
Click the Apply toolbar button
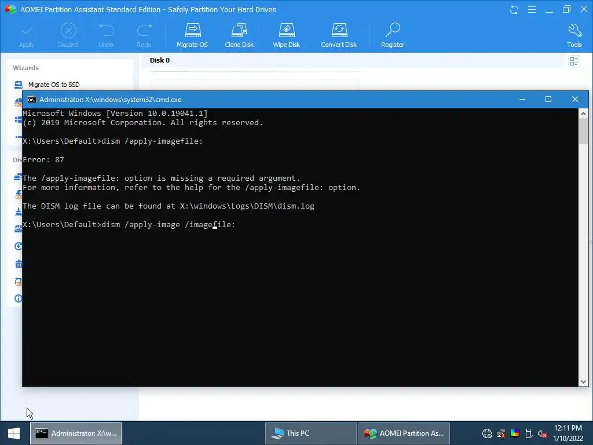coord(27,36)
